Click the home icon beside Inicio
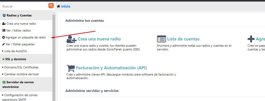This screenshot has width=265, height=101. 58,6
